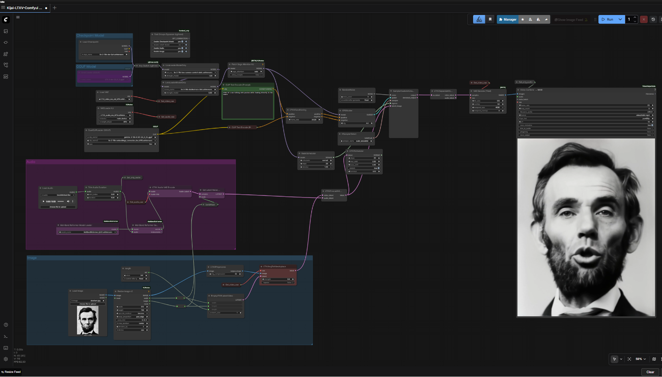Select the Kijai-LTXV-Comfyui workflow tab
662x377 pixels.
click(24, 8)
